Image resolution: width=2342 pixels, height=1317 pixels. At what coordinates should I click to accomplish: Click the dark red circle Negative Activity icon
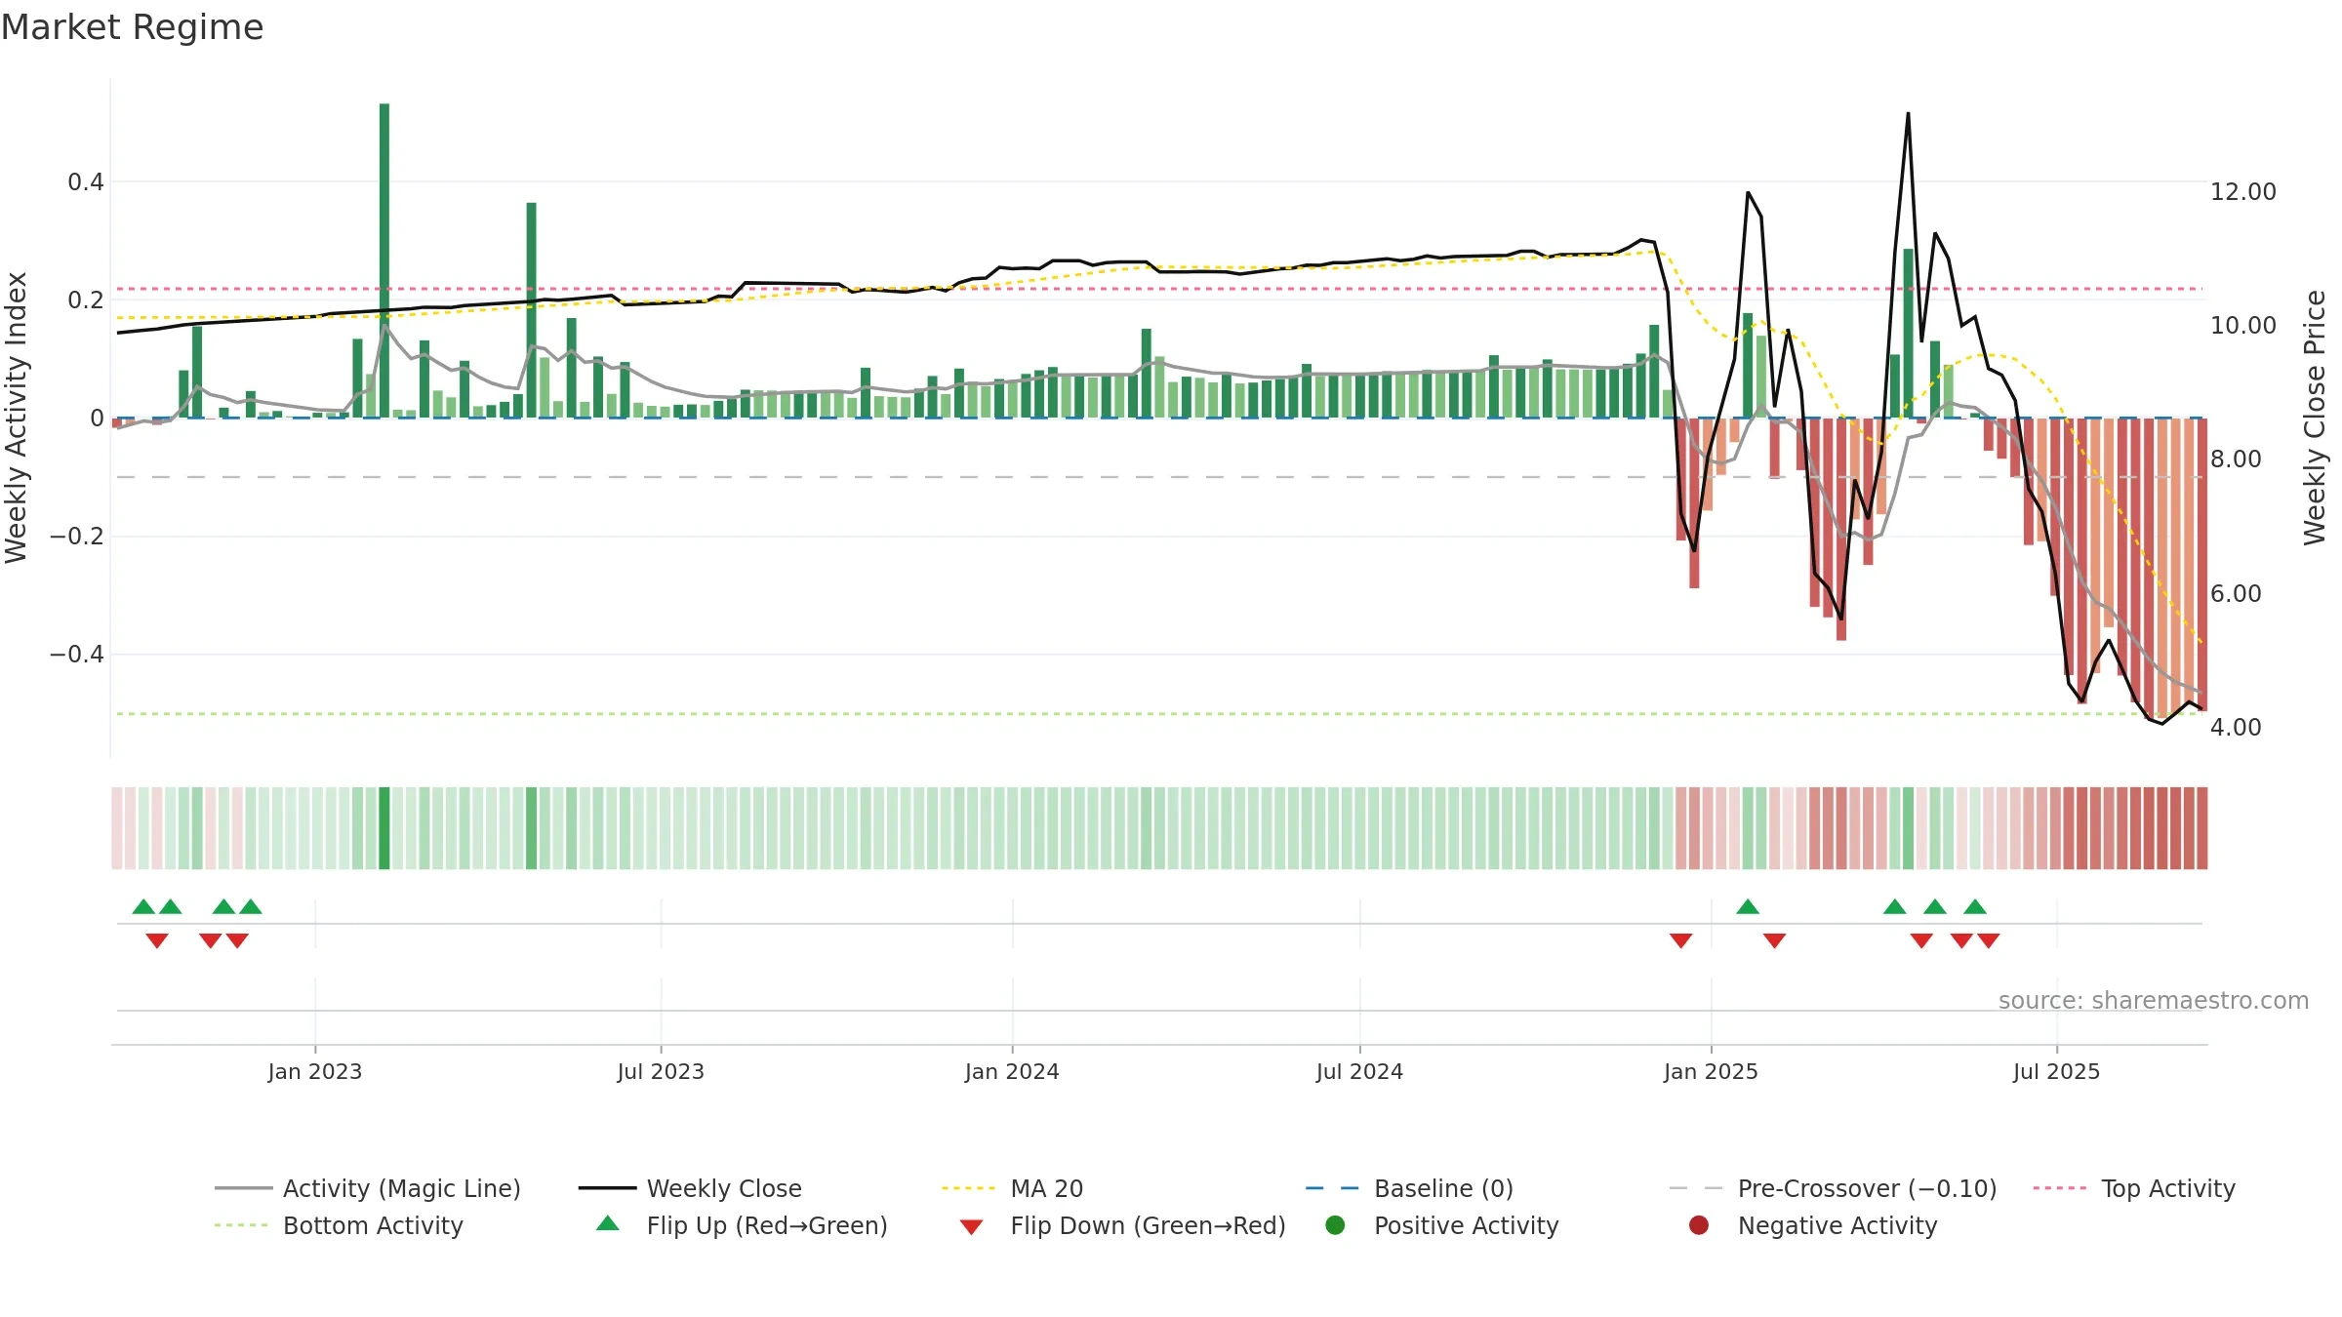coord(1699,1225)
